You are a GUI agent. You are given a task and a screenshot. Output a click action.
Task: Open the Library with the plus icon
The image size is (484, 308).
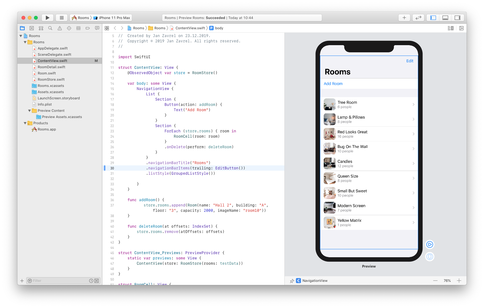point(404,17)
